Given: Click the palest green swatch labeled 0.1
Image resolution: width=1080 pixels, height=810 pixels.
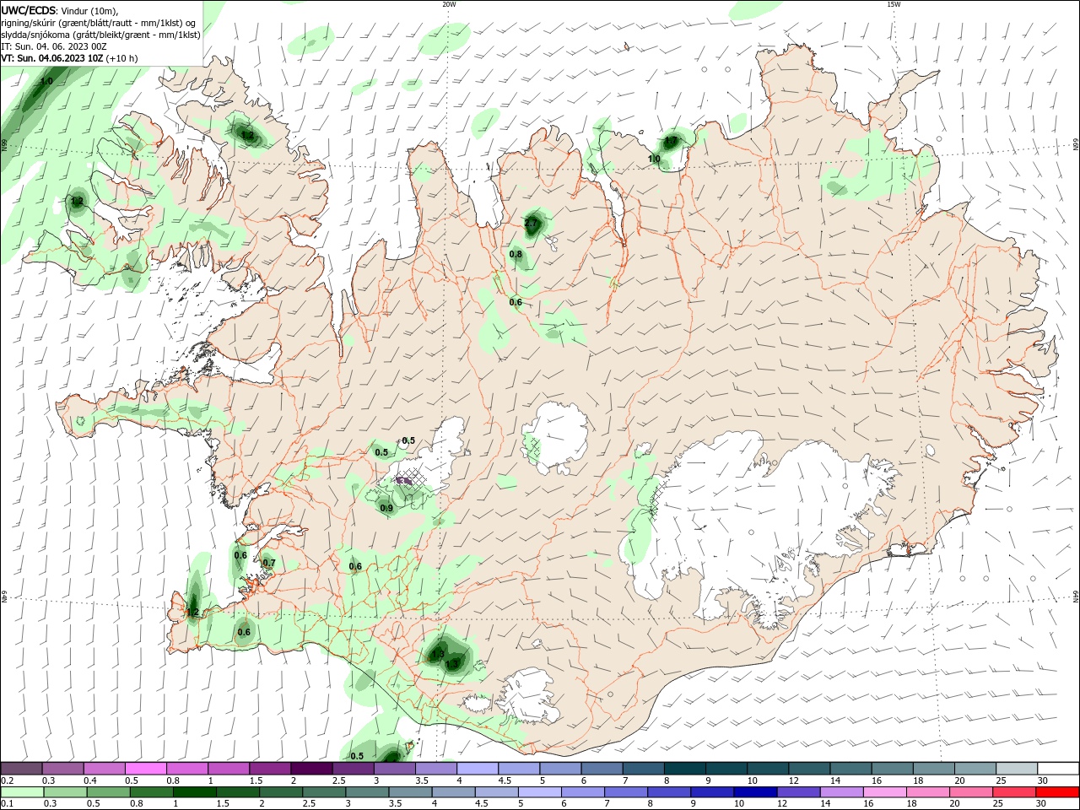Looking at the screenshot, I should [x=22, y=792].
